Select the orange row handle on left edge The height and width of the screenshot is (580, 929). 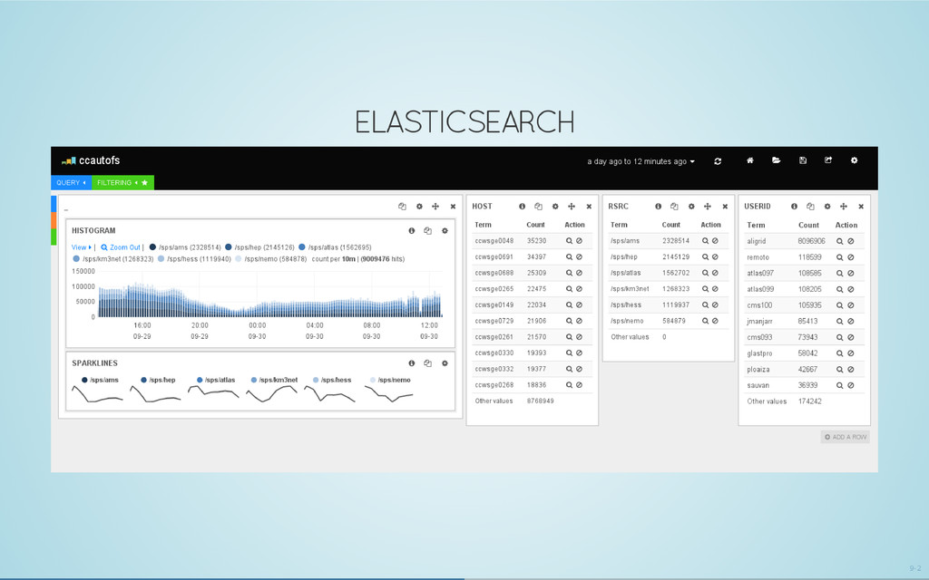coord(54,220)
